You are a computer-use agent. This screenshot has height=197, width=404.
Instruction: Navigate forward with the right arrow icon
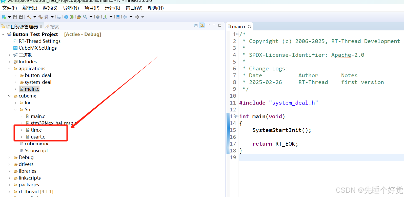(x=137, y=17)
